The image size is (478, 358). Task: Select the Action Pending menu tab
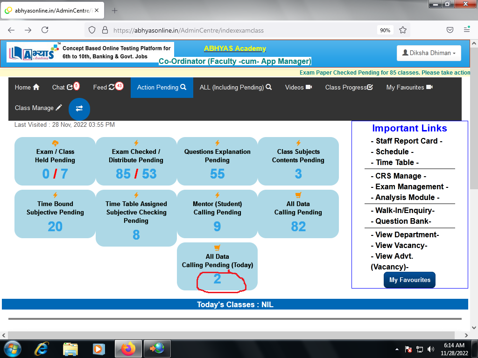[x=162, y=87]
